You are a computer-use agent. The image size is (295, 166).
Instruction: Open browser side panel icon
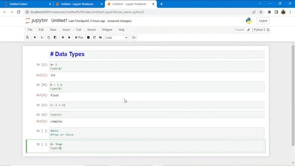[x=276, y=12]
